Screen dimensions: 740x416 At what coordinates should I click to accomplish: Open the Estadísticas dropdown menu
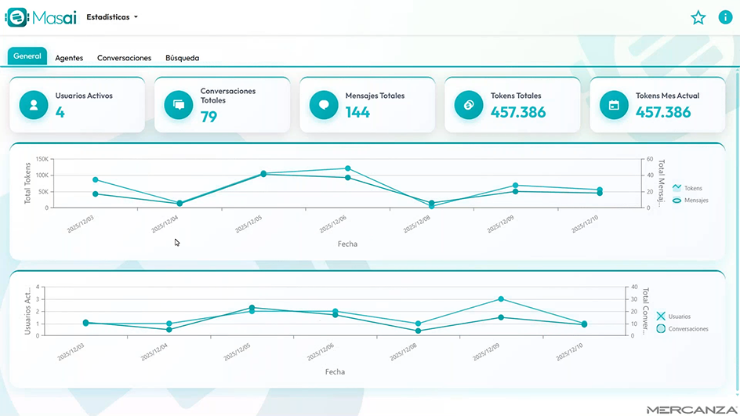pyautogui.click(x=112, y=17)
